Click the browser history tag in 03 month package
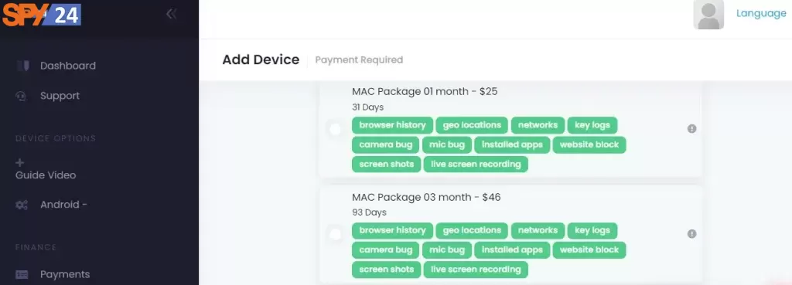 pos(392,230)
